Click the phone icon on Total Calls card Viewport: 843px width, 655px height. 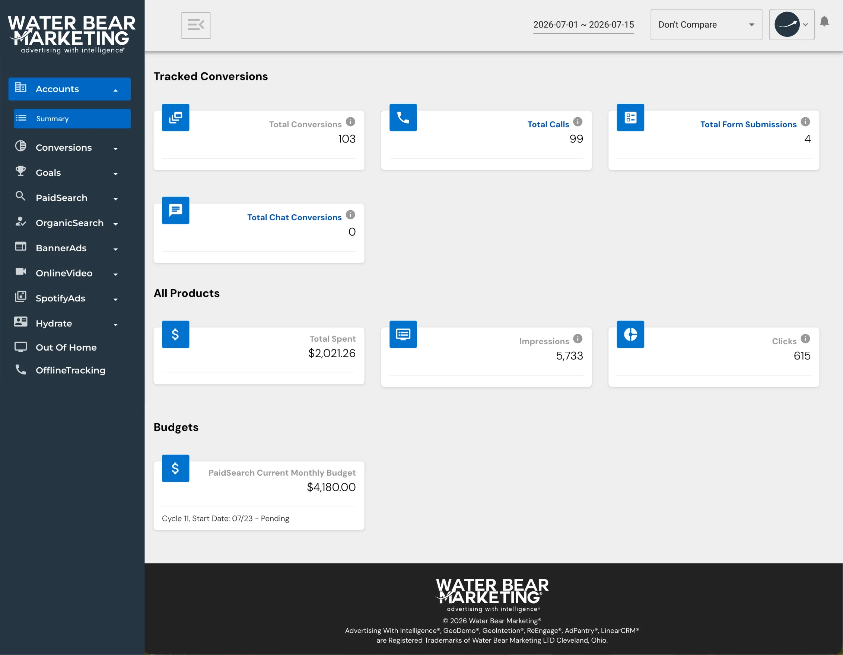click(x=403, y=118)
